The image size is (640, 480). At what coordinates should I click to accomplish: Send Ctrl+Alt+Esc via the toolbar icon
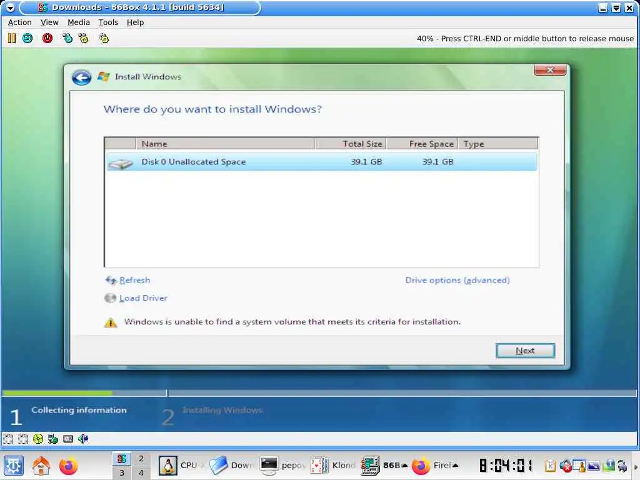(x=84, y=38)
